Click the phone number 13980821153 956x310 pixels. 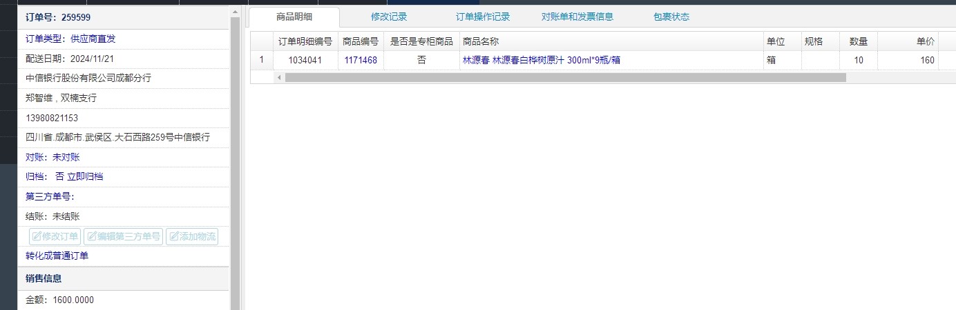click(52, 118)
